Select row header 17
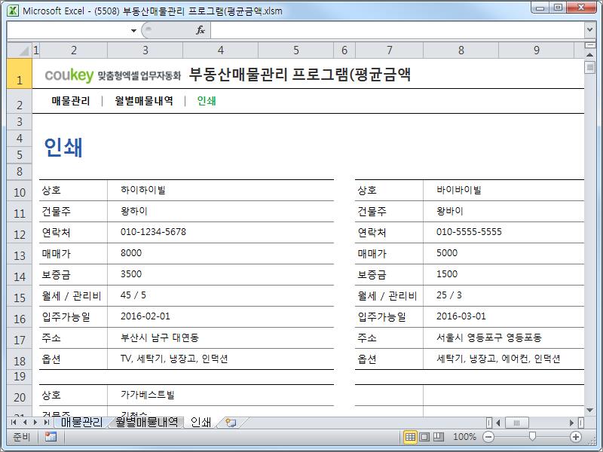This screenshot has width=603, height=452. (x=20, y=340)
